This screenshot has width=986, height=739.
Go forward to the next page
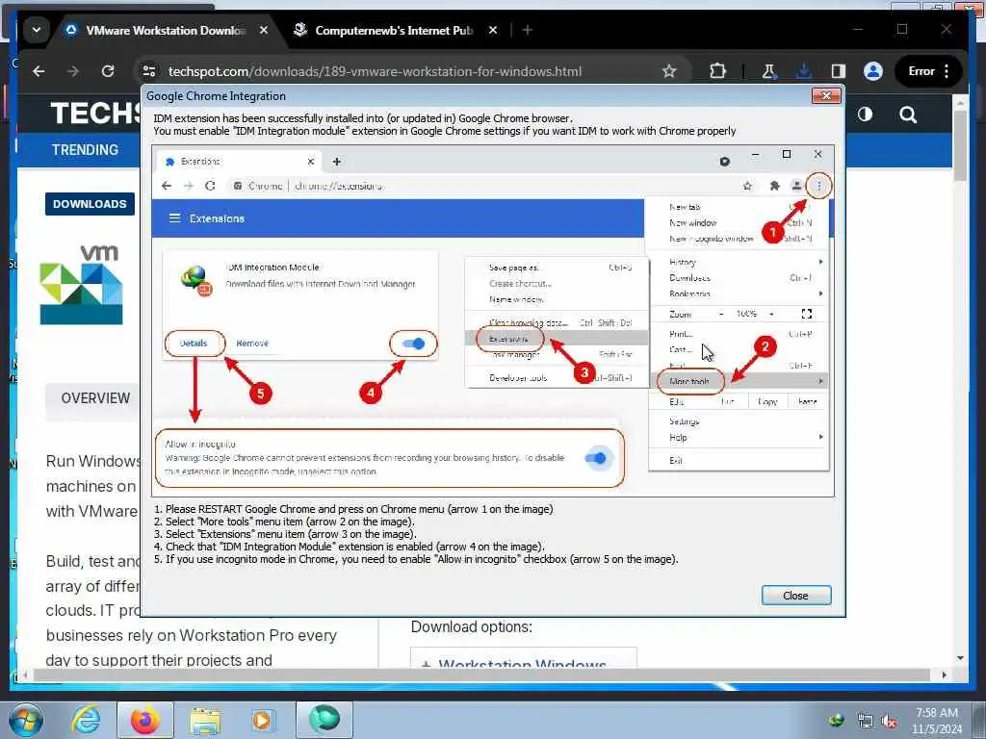pyautogui.click(x=73, y=71)
